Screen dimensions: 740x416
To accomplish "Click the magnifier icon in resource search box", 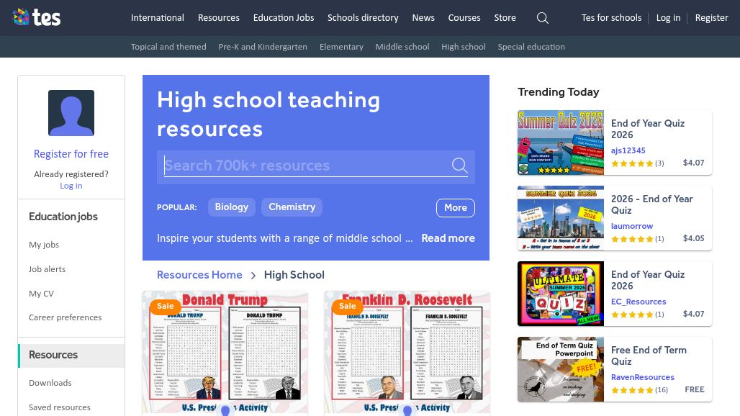I will pos(459,165).
